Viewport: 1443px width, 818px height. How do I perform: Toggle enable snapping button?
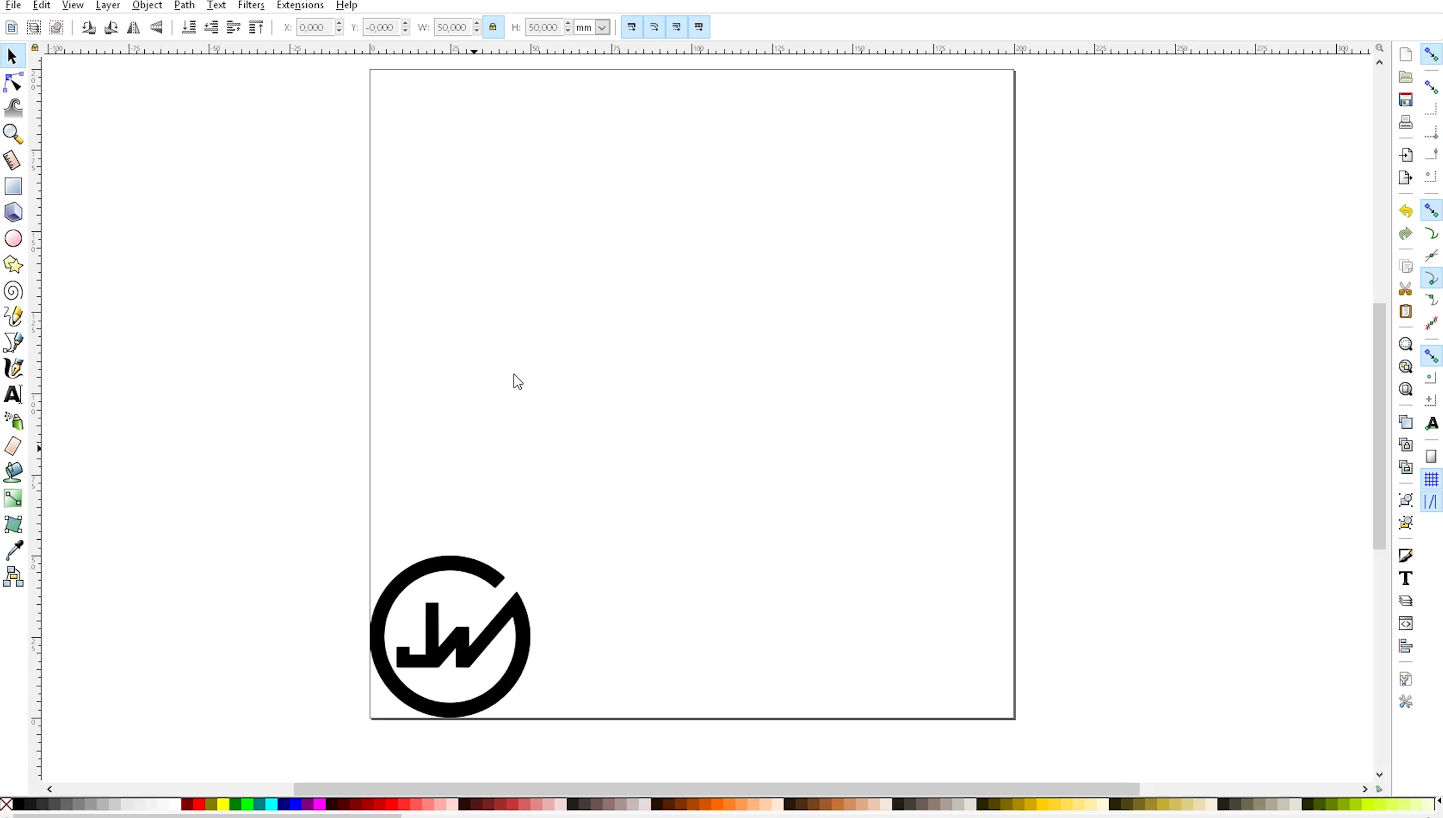(1431, 54)
